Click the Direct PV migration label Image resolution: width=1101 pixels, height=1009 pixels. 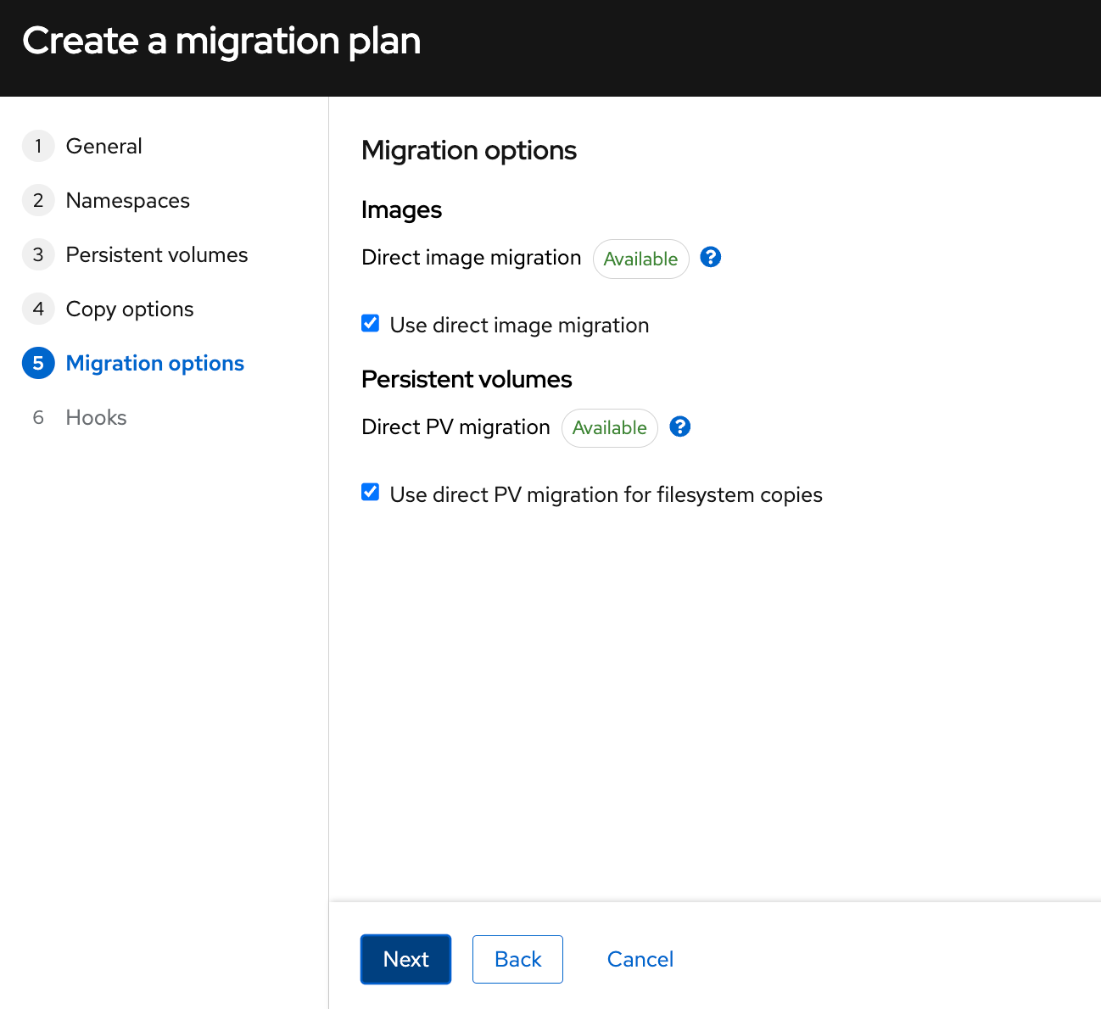click(x=455, y=426)
